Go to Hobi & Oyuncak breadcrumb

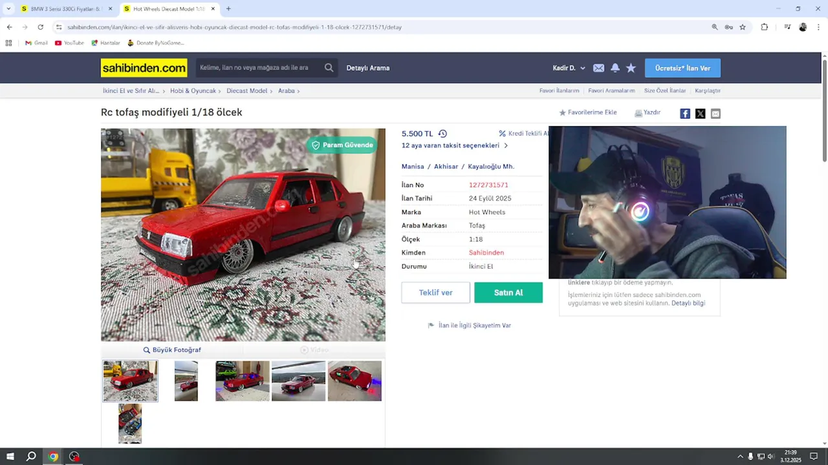193,91
